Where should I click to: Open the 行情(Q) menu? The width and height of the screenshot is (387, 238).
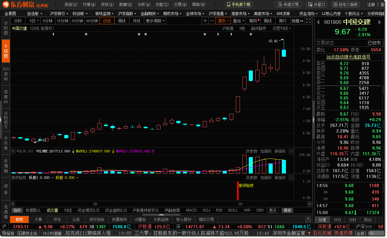89,4
